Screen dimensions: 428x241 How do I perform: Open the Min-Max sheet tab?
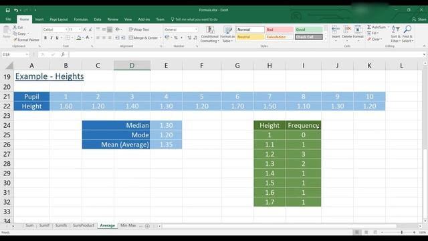(128, 226)
